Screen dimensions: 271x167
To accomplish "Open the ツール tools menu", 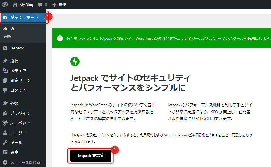I will click(x=16, y=143).
